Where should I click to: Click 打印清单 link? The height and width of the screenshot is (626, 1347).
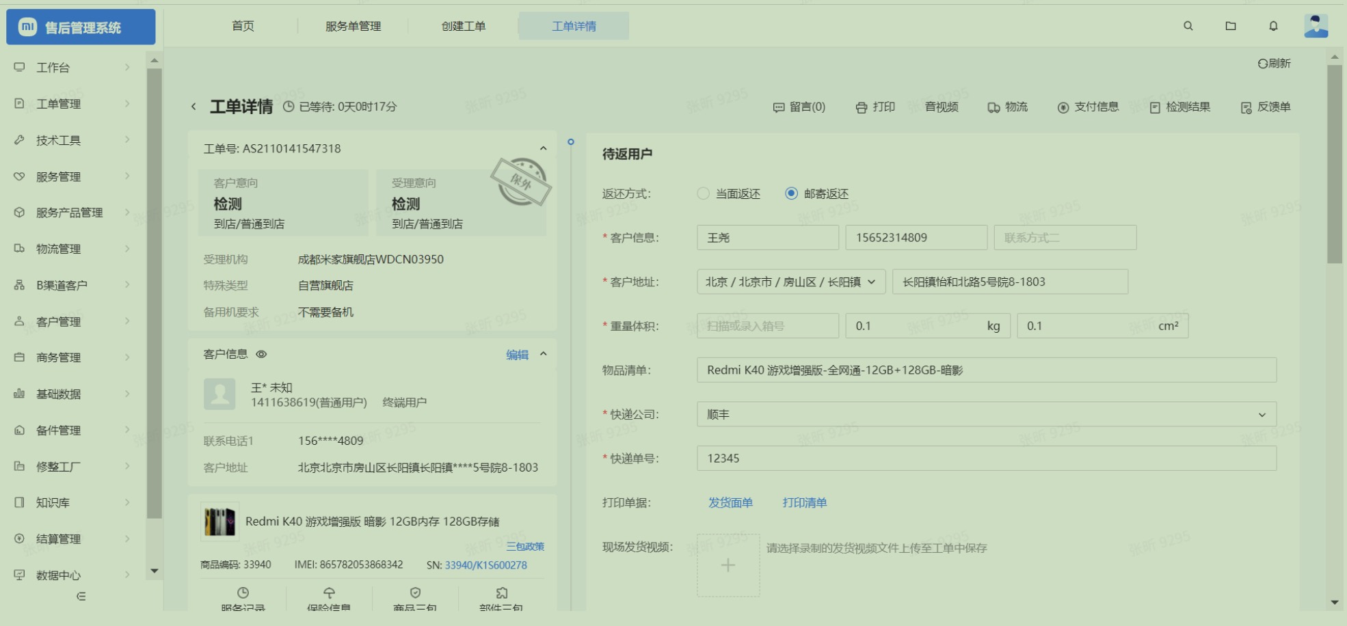(x=805, y=503)
